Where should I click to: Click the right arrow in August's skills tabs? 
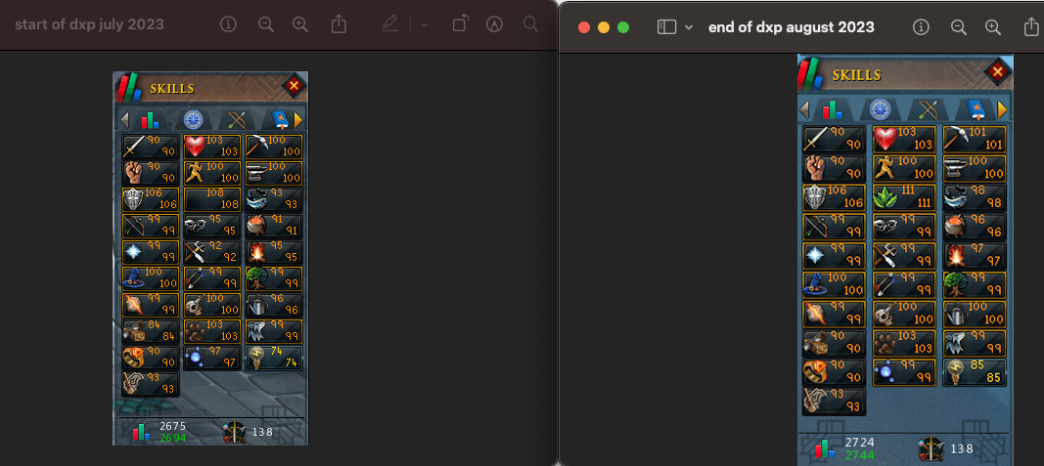[1002, 109]
